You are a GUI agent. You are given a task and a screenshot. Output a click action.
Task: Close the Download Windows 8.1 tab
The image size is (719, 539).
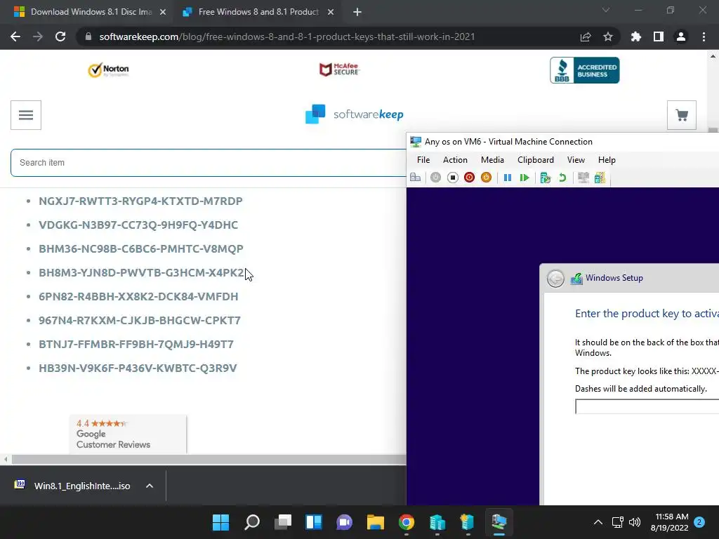(x=163, y=12)
